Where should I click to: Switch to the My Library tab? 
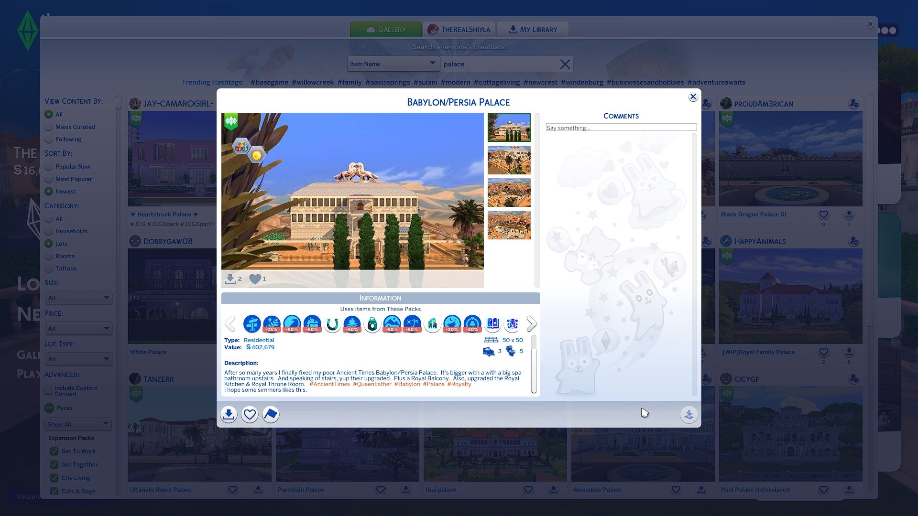[x=533, y=29]
